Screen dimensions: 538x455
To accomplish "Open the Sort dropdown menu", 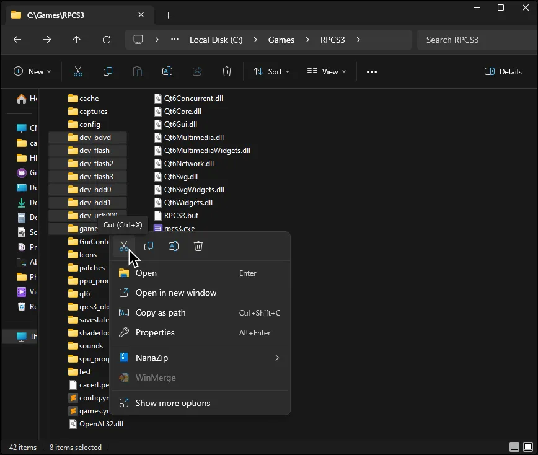I will click(271, 71).
